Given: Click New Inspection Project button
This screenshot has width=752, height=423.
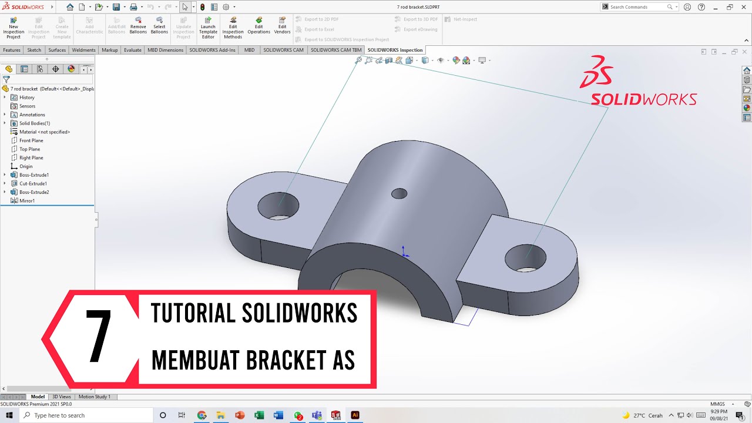Looking at the screenshot, I should tap(14, 27).
